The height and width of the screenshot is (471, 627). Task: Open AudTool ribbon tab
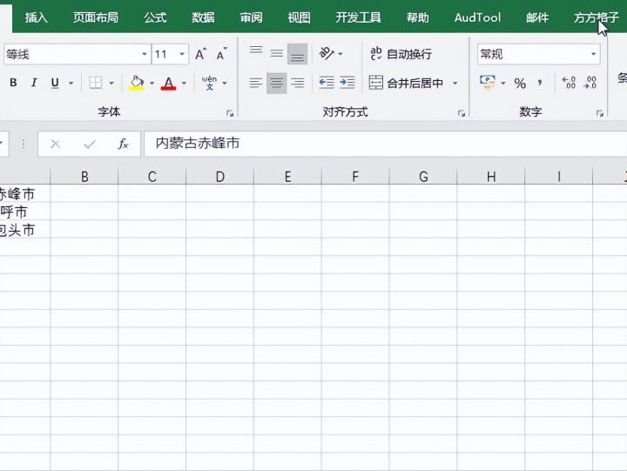pos(477,17)
